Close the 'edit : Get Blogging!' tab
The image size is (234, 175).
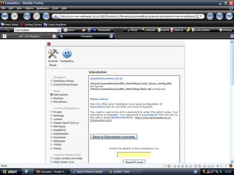[54, 36]
